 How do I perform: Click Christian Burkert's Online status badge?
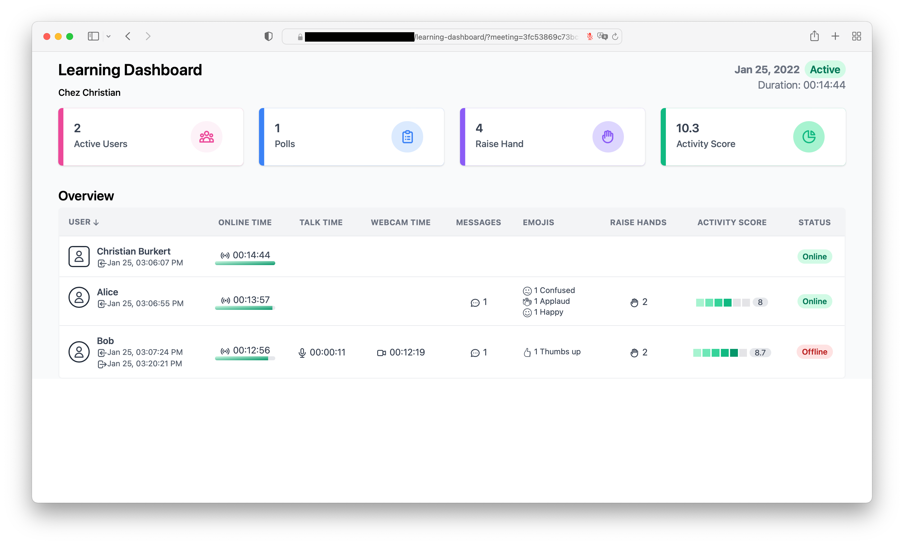point(814,256)
